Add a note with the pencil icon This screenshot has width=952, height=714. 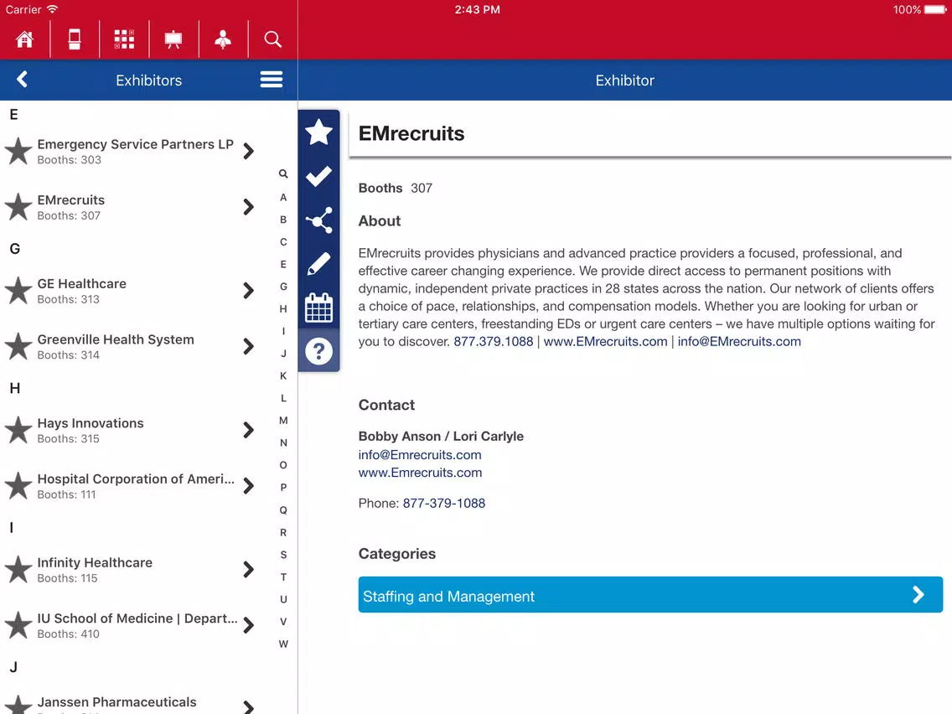(318, 263)
